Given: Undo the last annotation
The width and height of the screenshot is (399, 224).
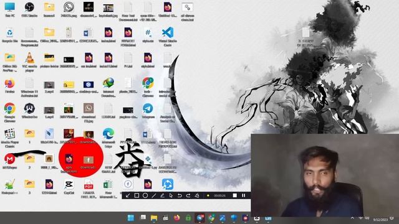Looking at the screenshot, I should click(x=180, y=195).
